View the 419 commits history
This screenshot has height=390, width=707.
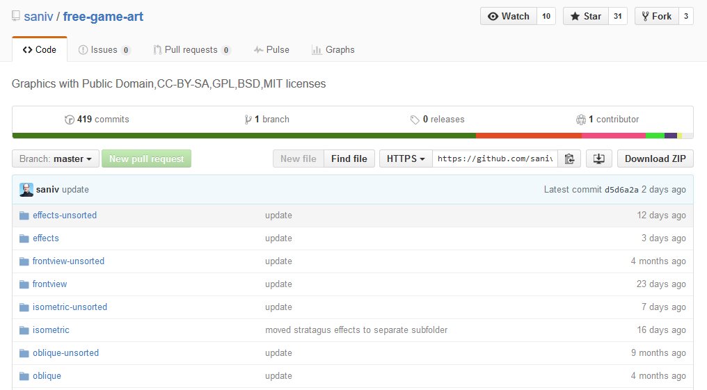(97, 120)
